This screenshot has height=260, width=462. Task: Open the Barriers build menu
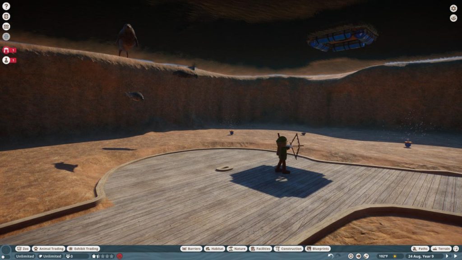tap(191, 249)
